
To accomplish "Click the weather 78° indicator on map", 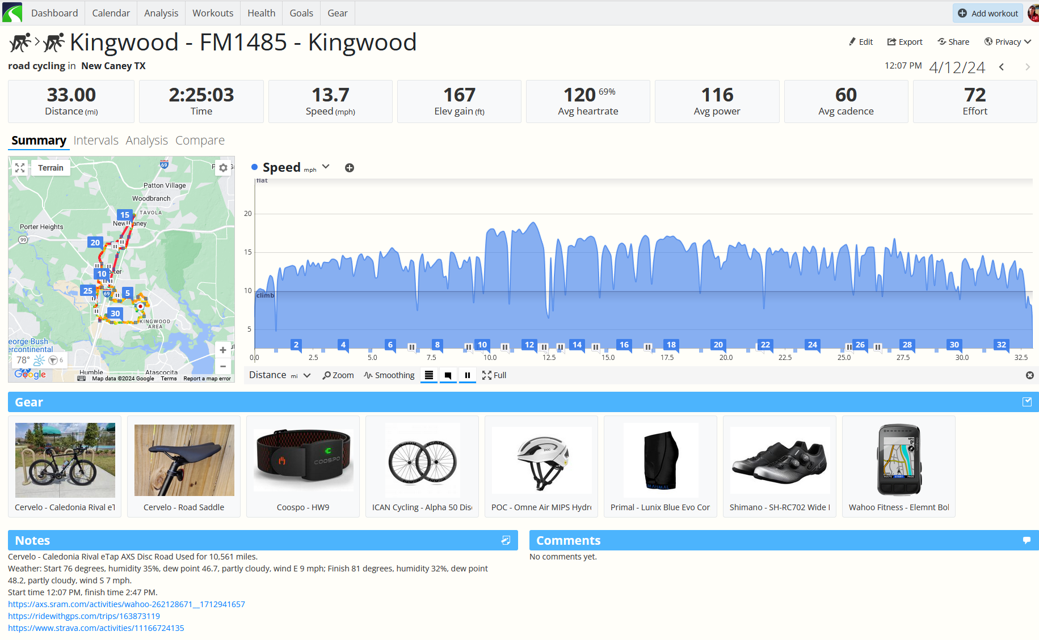I will point(39,360).
